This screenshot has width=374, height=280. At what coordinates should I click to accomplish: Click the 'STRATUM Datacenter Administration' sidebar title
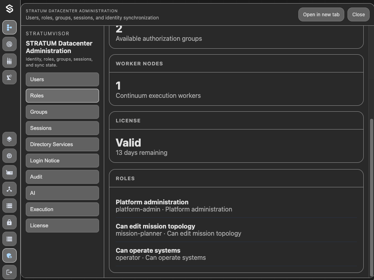click(x=59, y=47)
